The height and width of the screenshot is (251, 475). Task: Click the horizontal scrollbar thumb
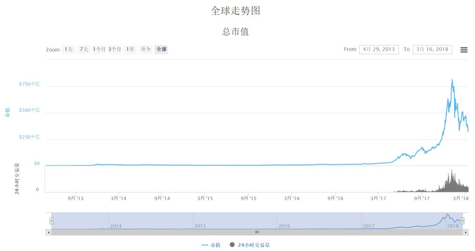[257, 232]
